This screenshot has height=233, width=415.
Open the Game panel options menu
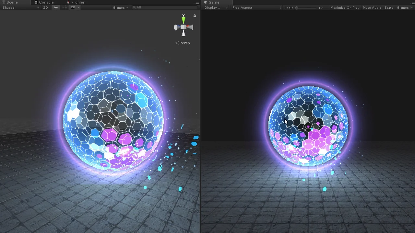(412, 3)
